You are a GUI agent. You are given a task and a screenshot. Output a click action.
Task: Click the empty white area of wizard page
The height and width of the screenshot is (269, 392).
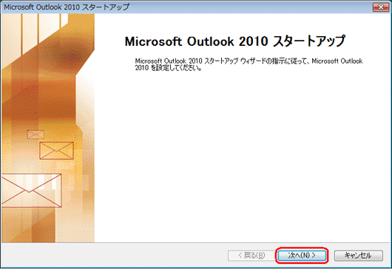coord(243,155)
